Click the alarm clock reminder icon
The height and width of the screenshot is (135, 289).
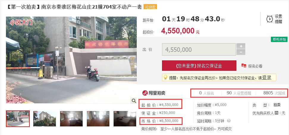click(270, 19)
